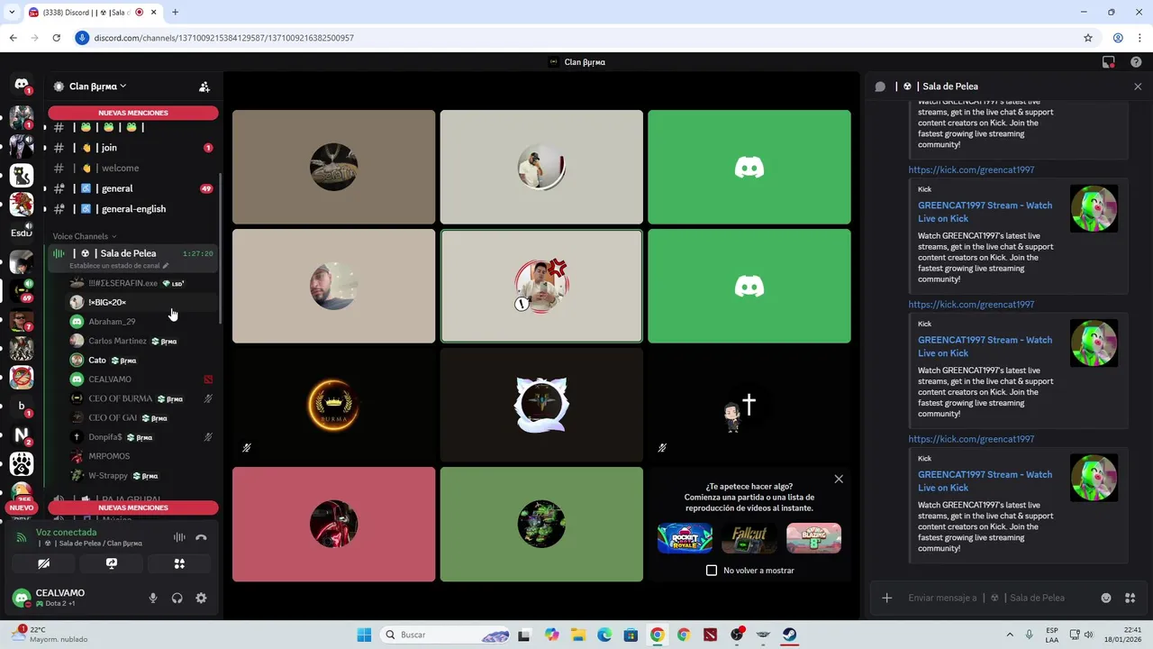Open Steam from taskbar
1153x649 pixels.
pyautogui.click(x=789, y=635)
